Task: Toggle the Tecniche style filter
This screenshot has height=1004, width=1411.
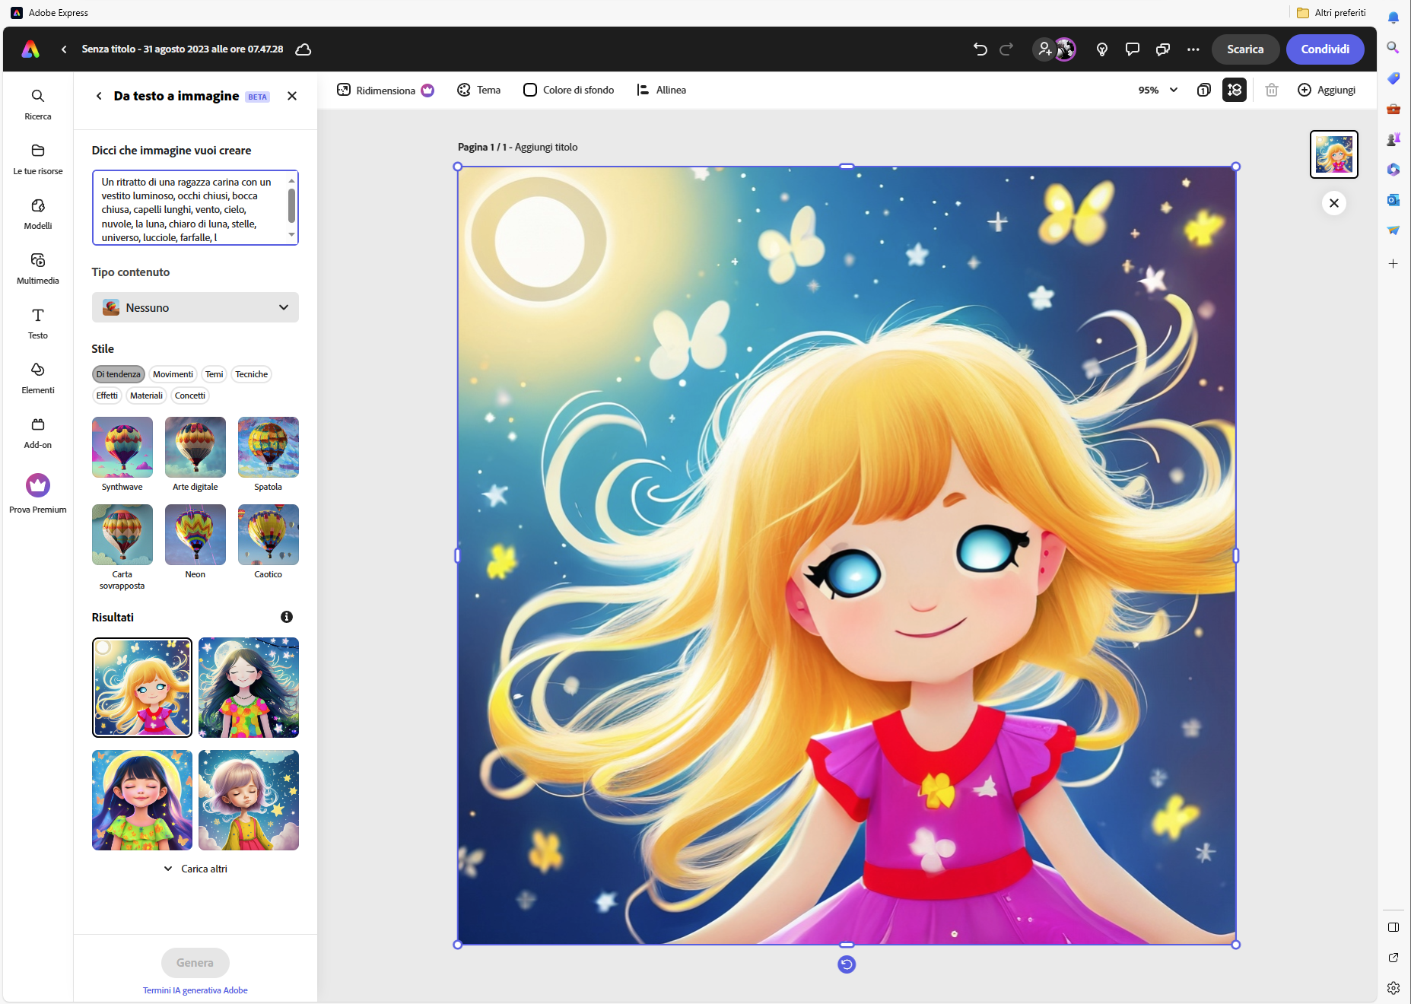Action: [x=251, y=374]
